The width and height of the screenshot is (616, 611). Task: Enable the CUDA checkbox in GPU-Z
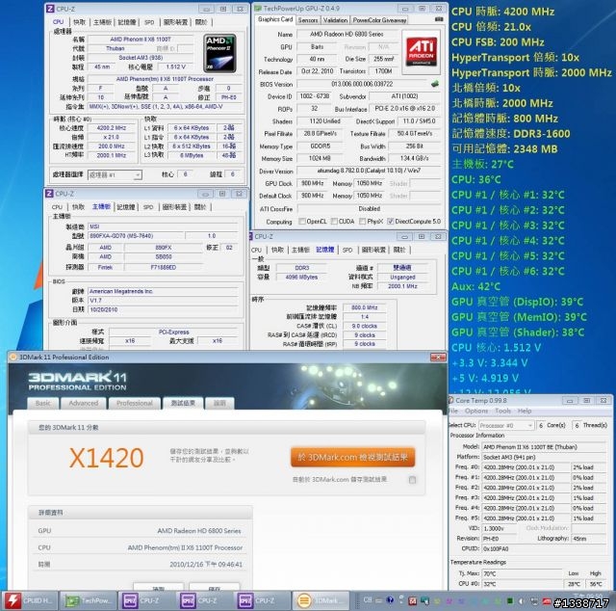point(334,222)
